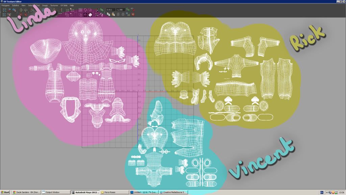This screenshot has width=346, height=195.
Task: Click the checkerboard-with-brush bake texture icon
Action: [x=101, y=15]
